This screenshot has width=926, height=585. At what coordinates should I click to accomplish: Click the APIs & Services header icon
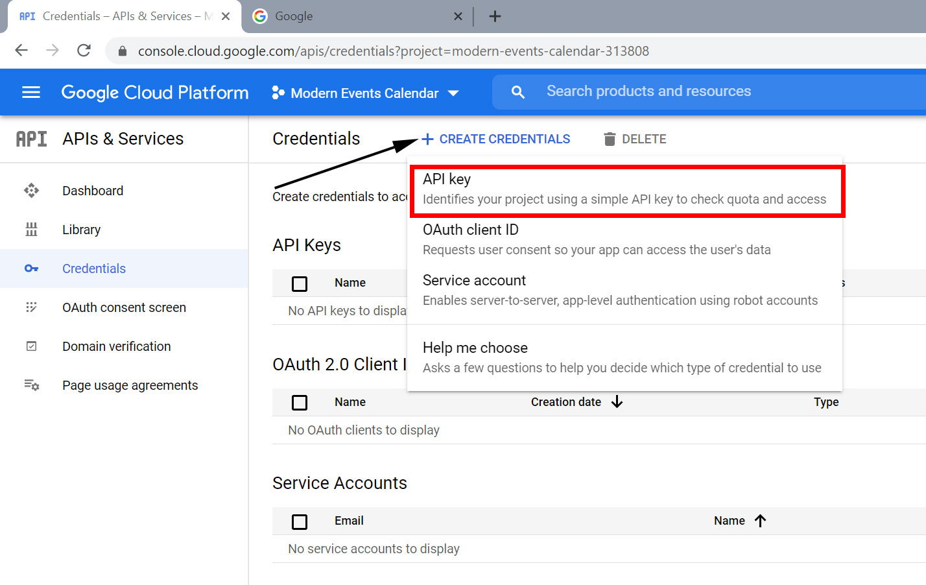31,139
